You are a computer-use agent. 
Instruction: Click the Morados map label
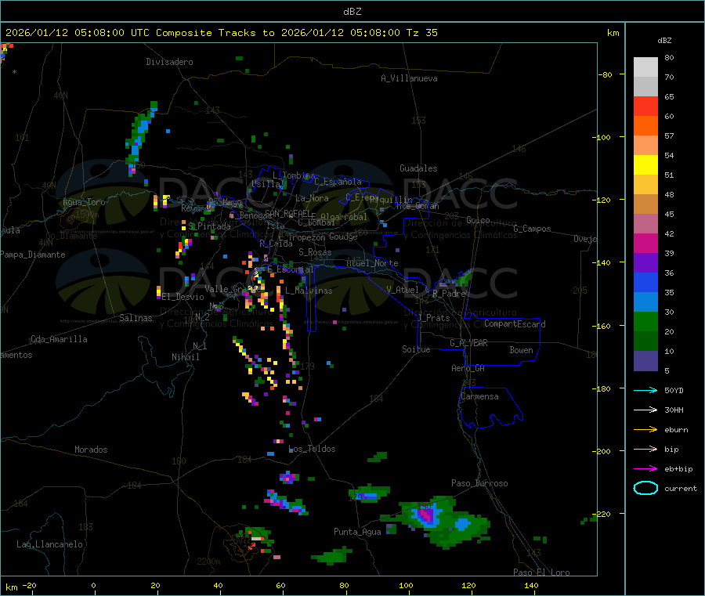click(92, 450)
